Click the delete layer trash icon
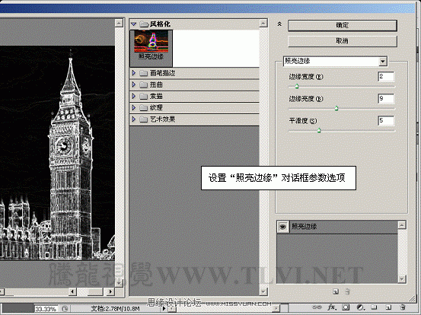The width and height of the screenshot is (421, 315). (403, 307)
